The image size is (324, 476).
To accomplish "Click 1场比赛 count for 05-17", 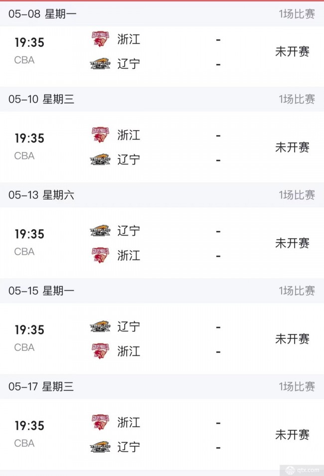I will tap(297, 387).
